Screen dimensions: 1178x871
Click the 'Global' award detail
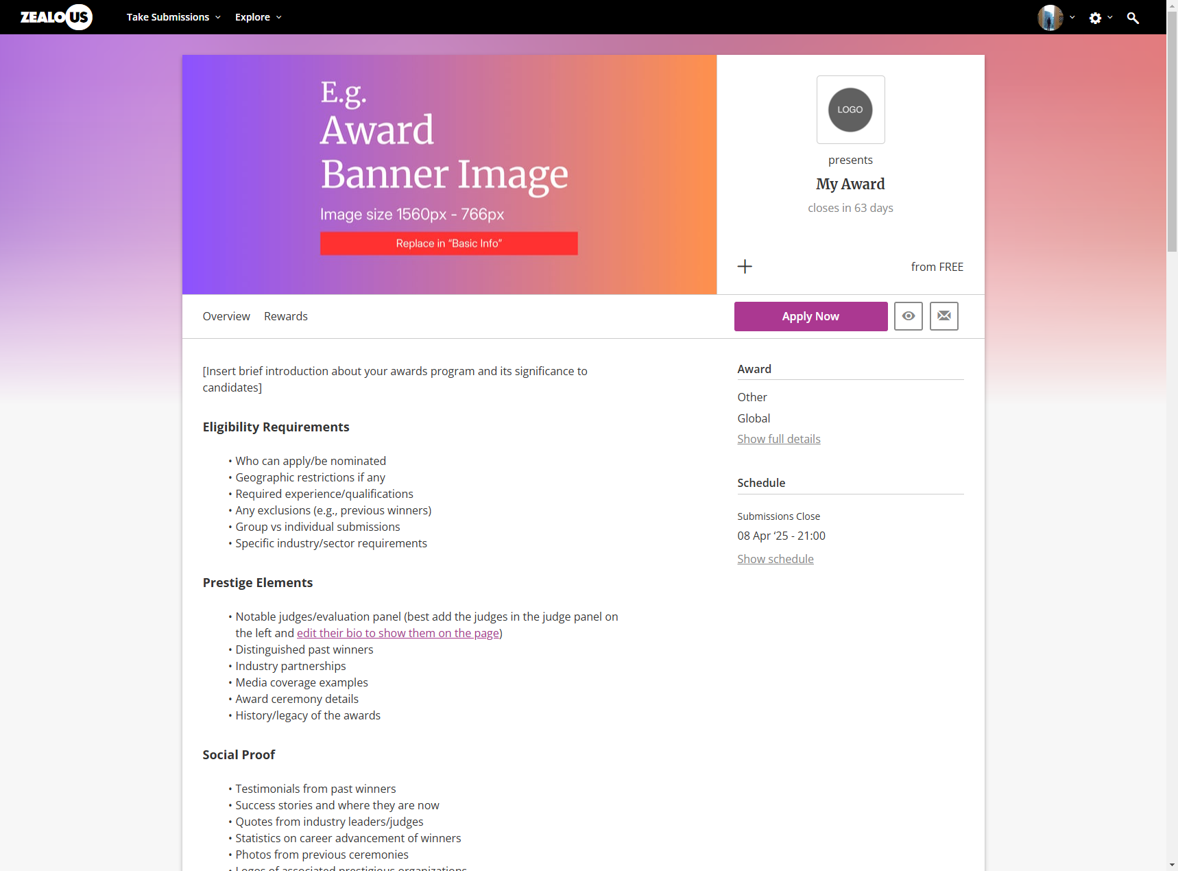(754, 418)
